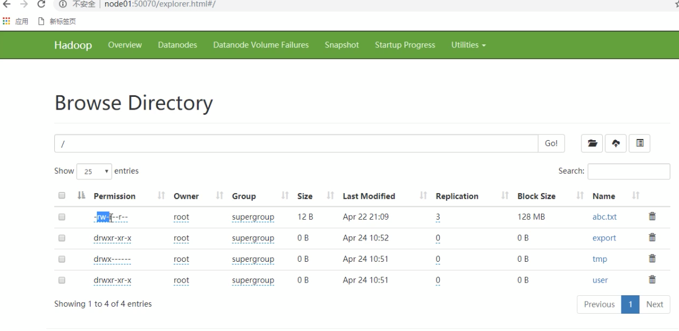This screenshot has width=679, height=331.
Task: Sort by Last Modified column arrows
Action: click(x=423, y=195)
